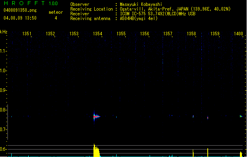The image size is (247, 157).
Task: Click the ICOM IC-575 receiver line
Action: click(157, 14)
